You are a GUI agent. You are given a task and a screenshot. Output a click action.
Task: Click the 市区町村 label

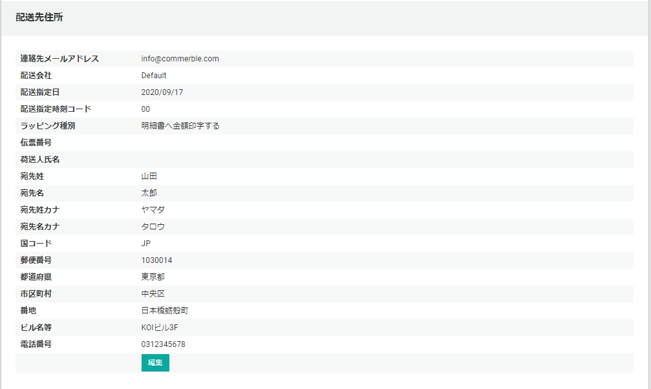(x=36, y=294)
